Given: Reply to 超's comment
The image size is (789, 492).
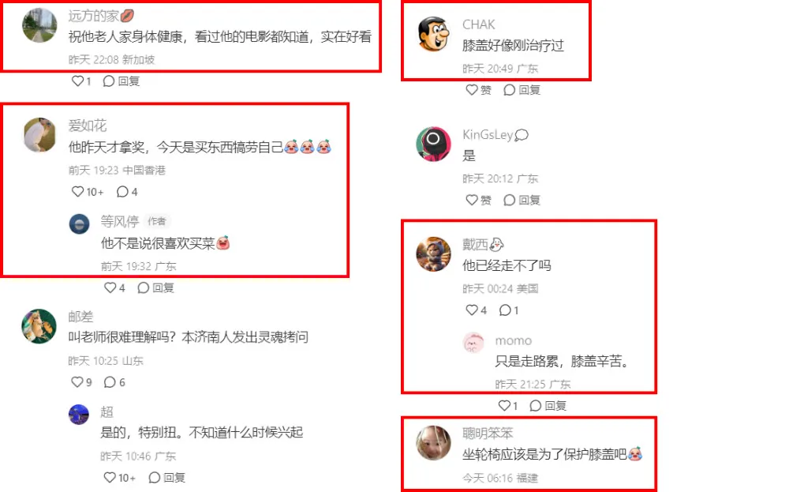Looking at the screenshot, I should [167, 478].
